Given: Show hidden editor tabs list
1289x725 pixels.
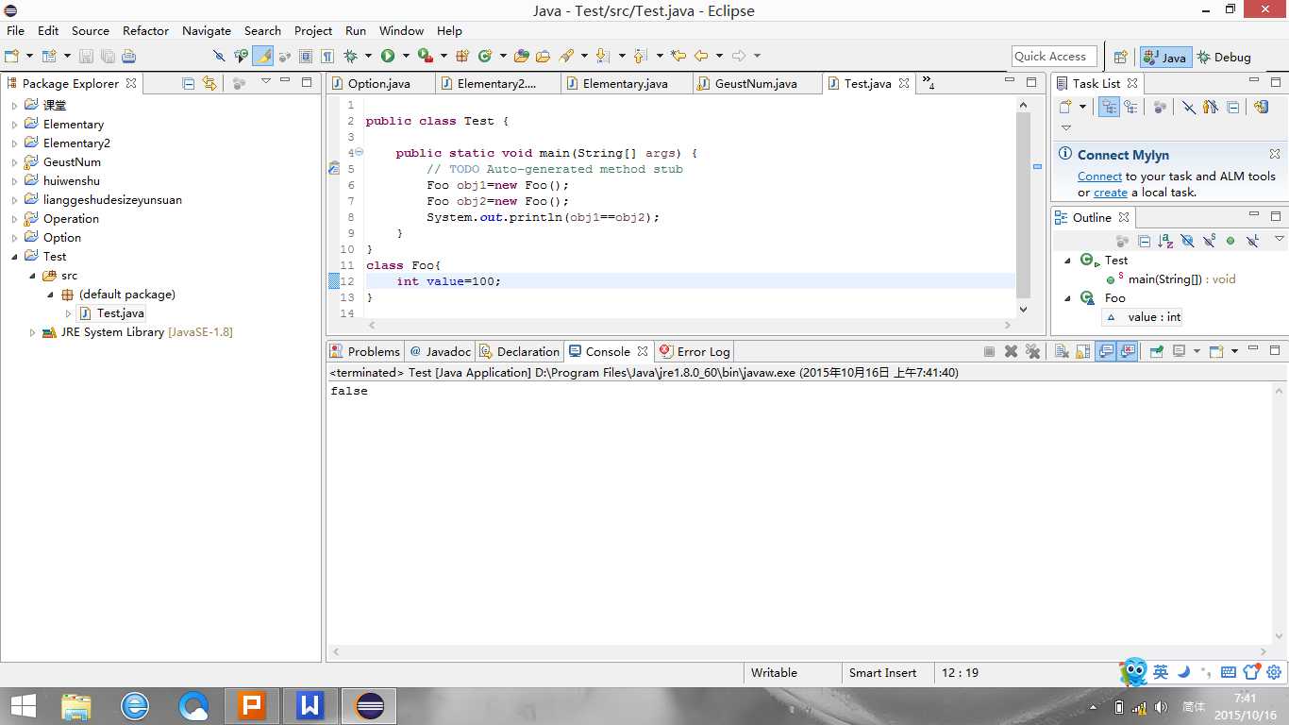Looking at the screenshot, I should tap(929, 83).
